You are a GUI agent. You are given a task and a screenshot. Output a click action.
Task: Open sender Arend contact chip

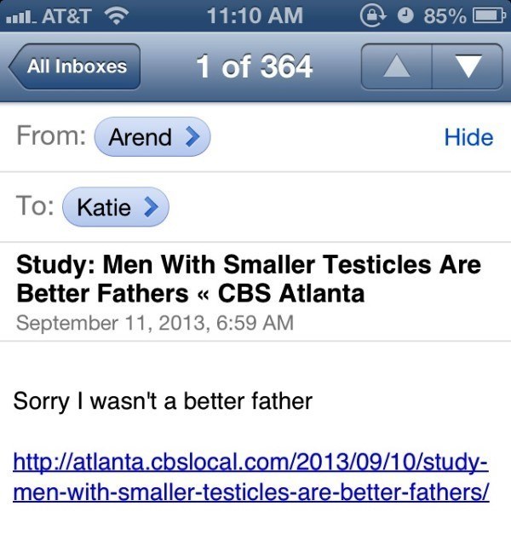tap(152, 137)
